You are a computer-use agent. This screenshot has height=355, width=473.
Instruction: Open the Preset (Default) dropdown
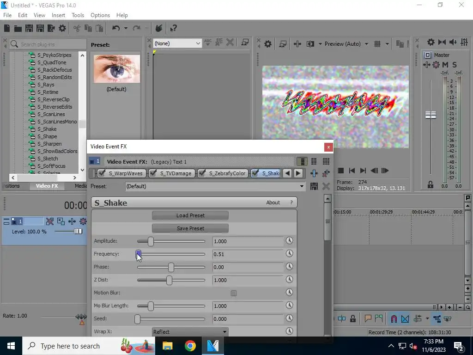click(x=215, y=186)
